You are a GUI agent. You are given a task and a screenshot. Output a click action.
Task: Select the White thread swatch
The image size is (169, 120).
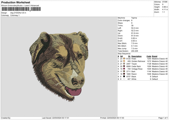coord(124,79)
